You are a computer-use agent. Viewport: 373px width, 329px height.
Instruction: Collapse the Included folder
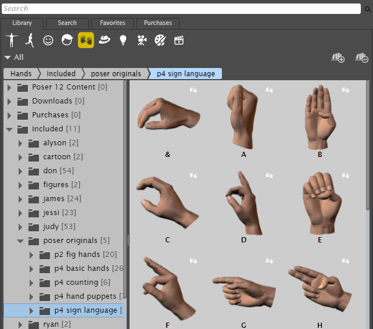click(9, 129)
